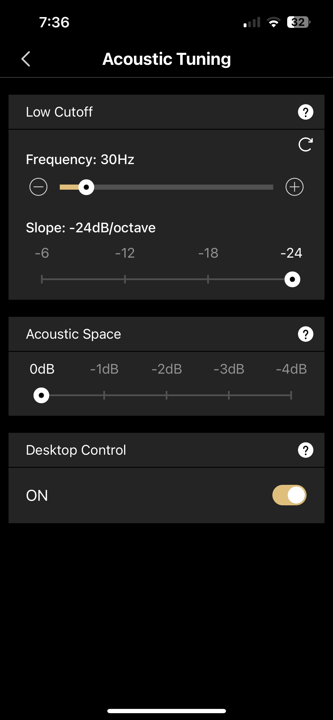The width and height of the screenshot is (333, 720).
Task: Set Acoustic Space to 0dB
Action: click(x=42, y=395)
